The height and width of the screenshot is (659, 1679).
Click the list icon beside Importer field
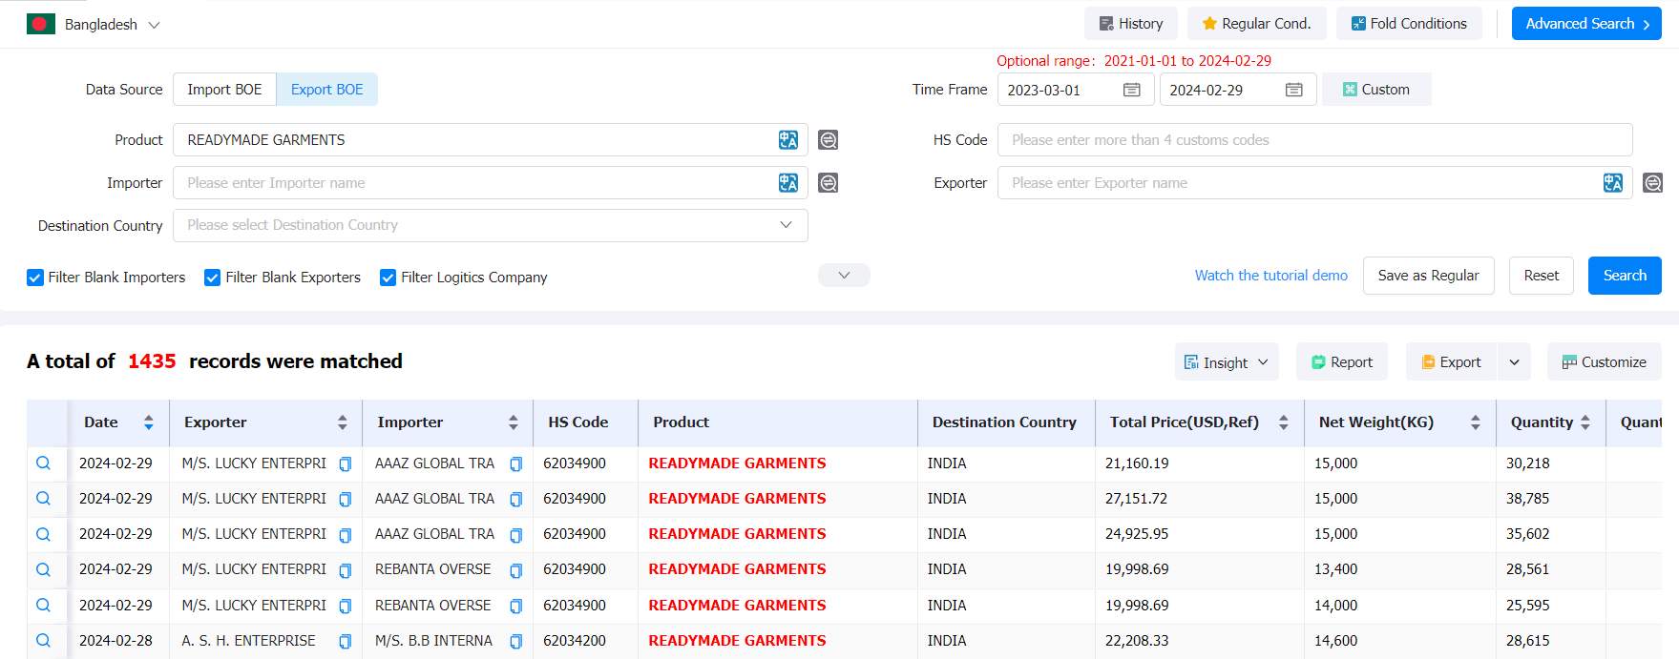click(x=828, y=183)
